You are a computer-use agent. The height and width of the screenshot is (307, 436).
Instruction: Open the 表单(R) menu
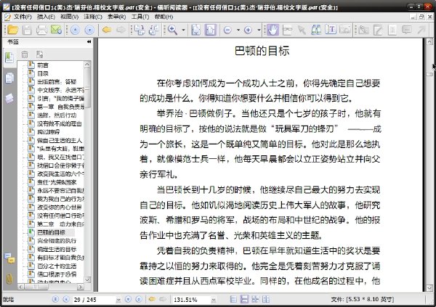click(x=116, y=17)
